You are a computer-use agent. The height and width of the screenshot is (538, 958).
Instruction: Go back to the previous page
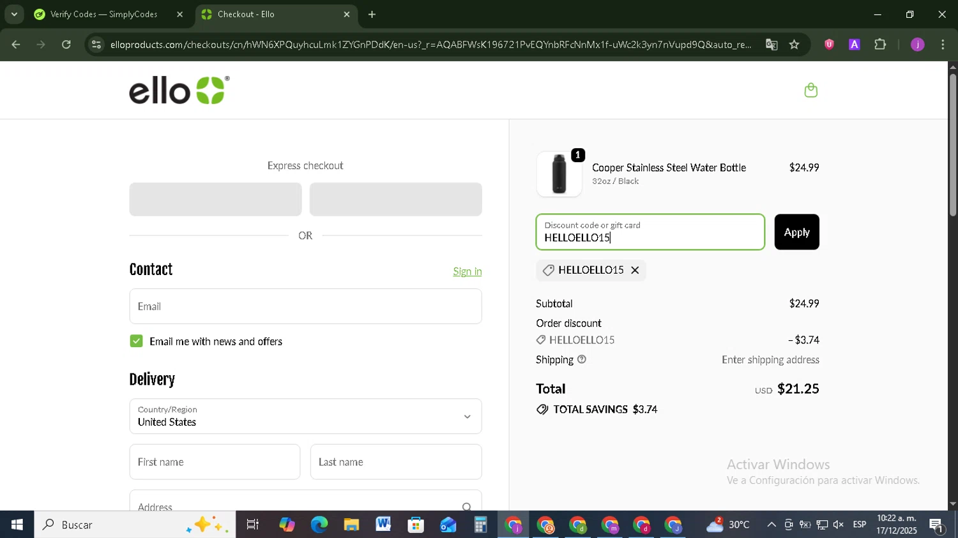[x=16, y=45]
